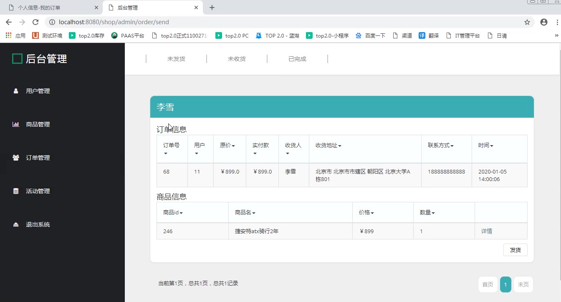Screen dimensions: 561x302
Task: Open 详情 link for product 246
Action: [x=487, y=231]
